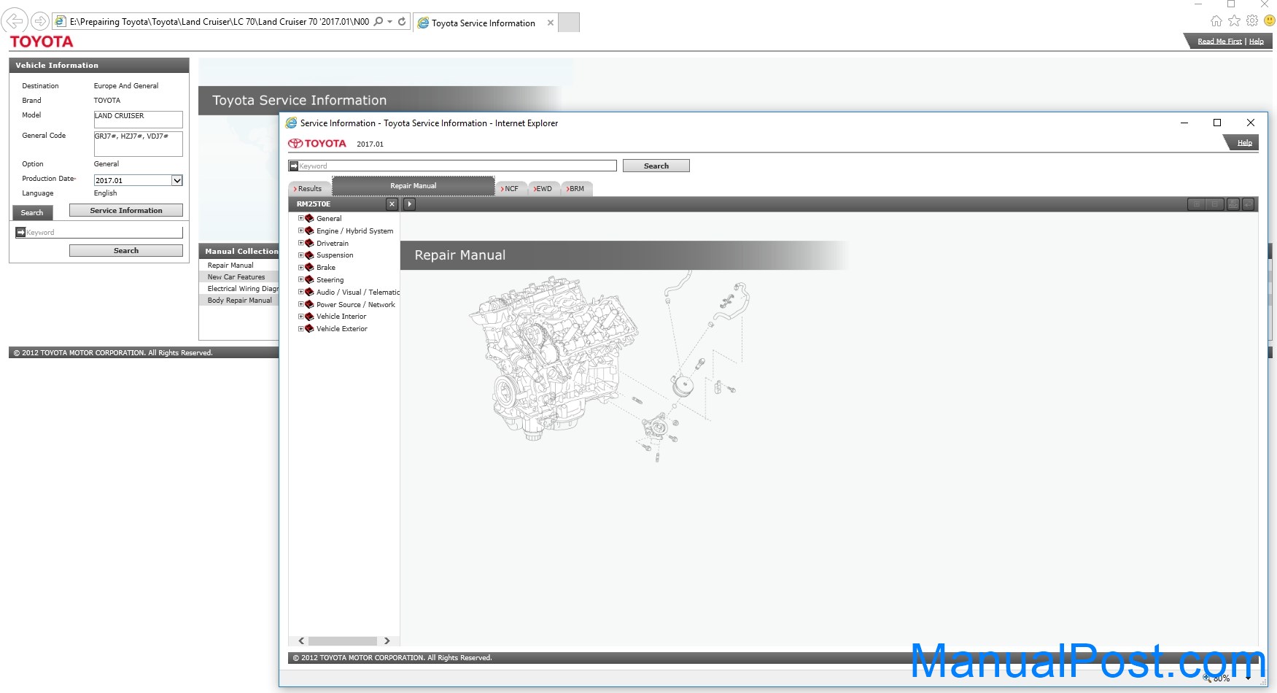This screenshot has height=693, width=1277.
Task: Click the Vehicle Exterior book icon
Action: pyautogui.click(x=309, y=329)
